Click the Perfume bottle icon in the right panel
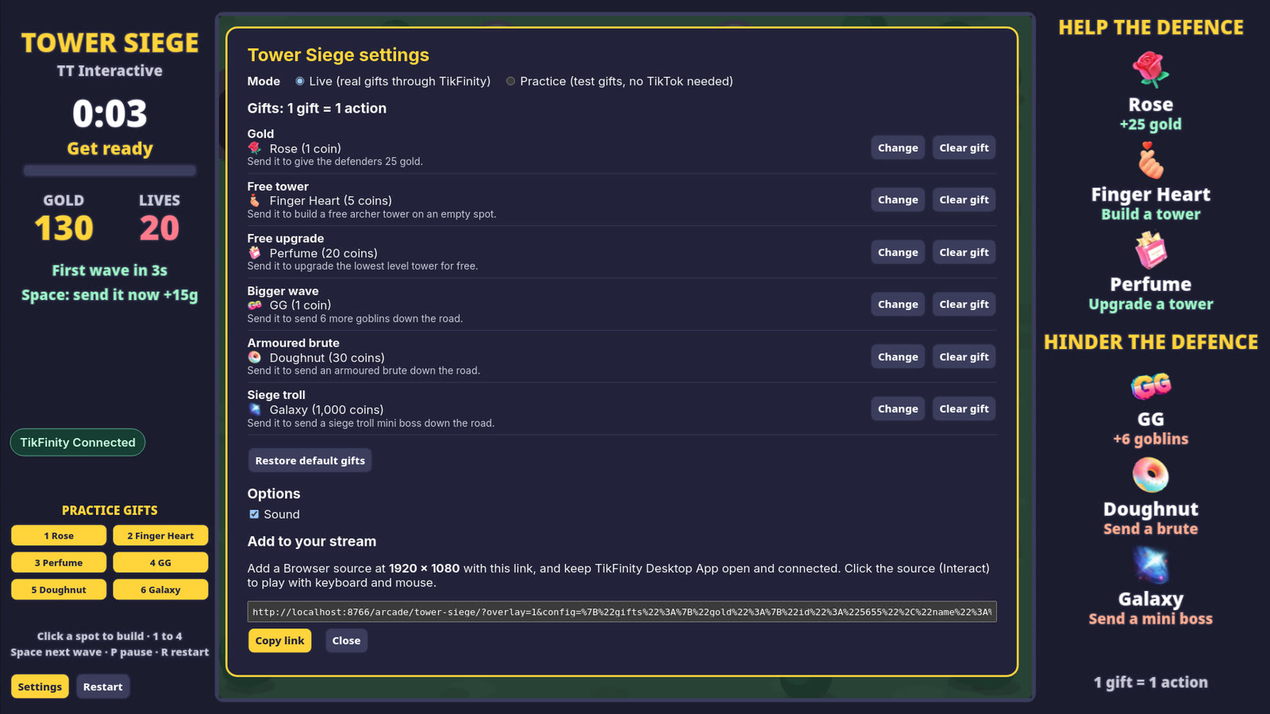 click(x=1151, y=250)
